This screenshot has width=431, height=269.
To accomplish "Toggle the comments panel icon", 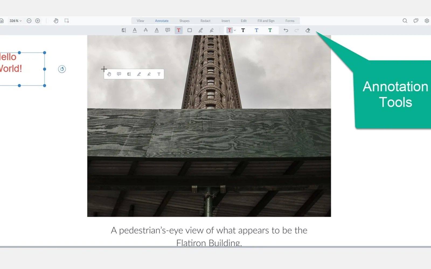I will [x=416, y=21].
